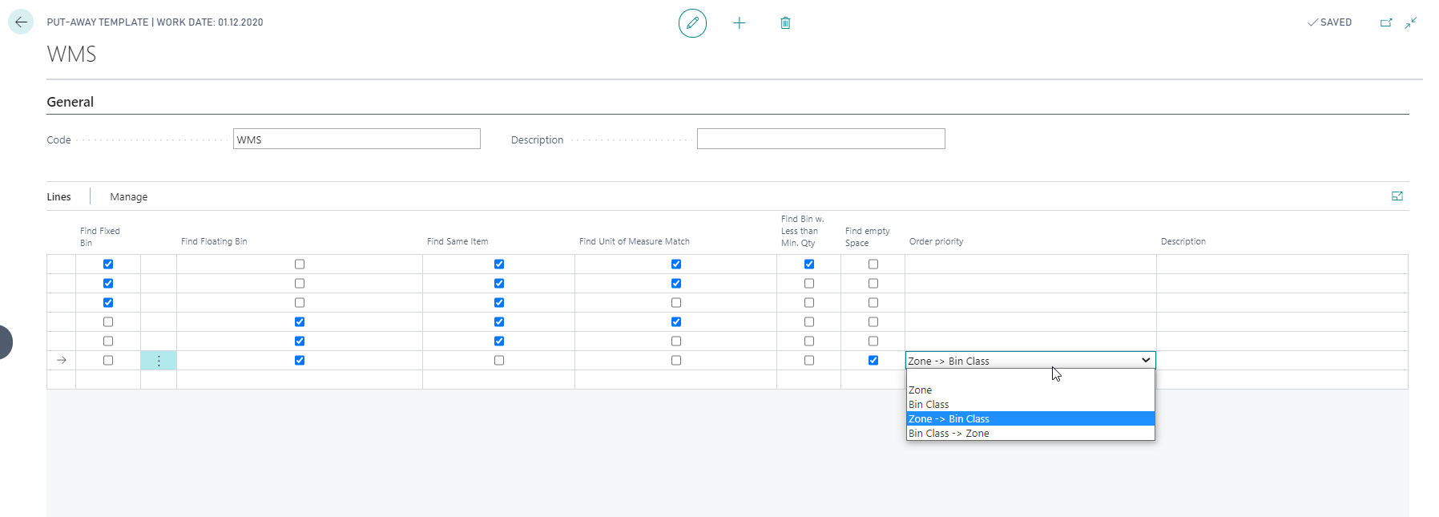Click the 'Find Fixed Bin' column header
This screenshot has width=1439, height=517.
(100, 236)
